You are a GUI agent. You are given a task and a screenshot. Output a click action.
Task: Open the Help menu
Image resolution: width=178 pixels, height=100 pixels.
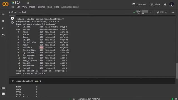point(56,7)
